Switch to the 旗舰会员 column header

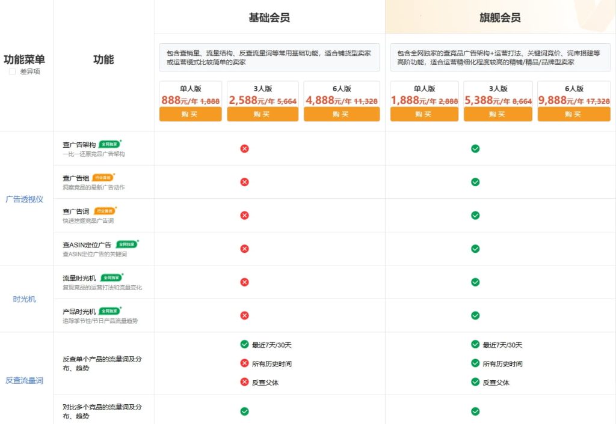point(500,18)
